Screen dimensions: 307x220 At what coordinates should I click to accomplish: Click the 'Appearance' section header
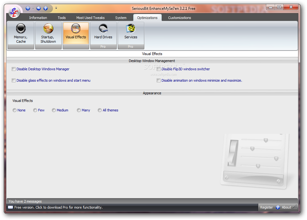coord(152,93)
